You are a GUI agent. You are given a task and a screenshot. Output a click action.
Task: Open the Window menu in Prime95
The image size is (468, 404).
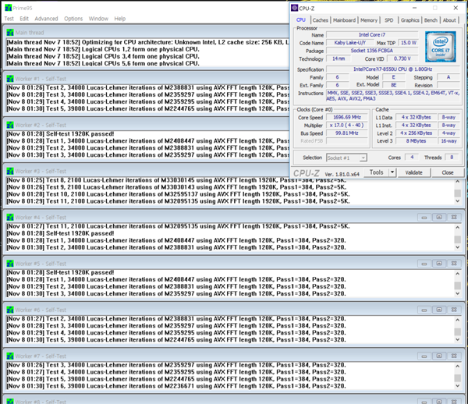coord(98,19)
